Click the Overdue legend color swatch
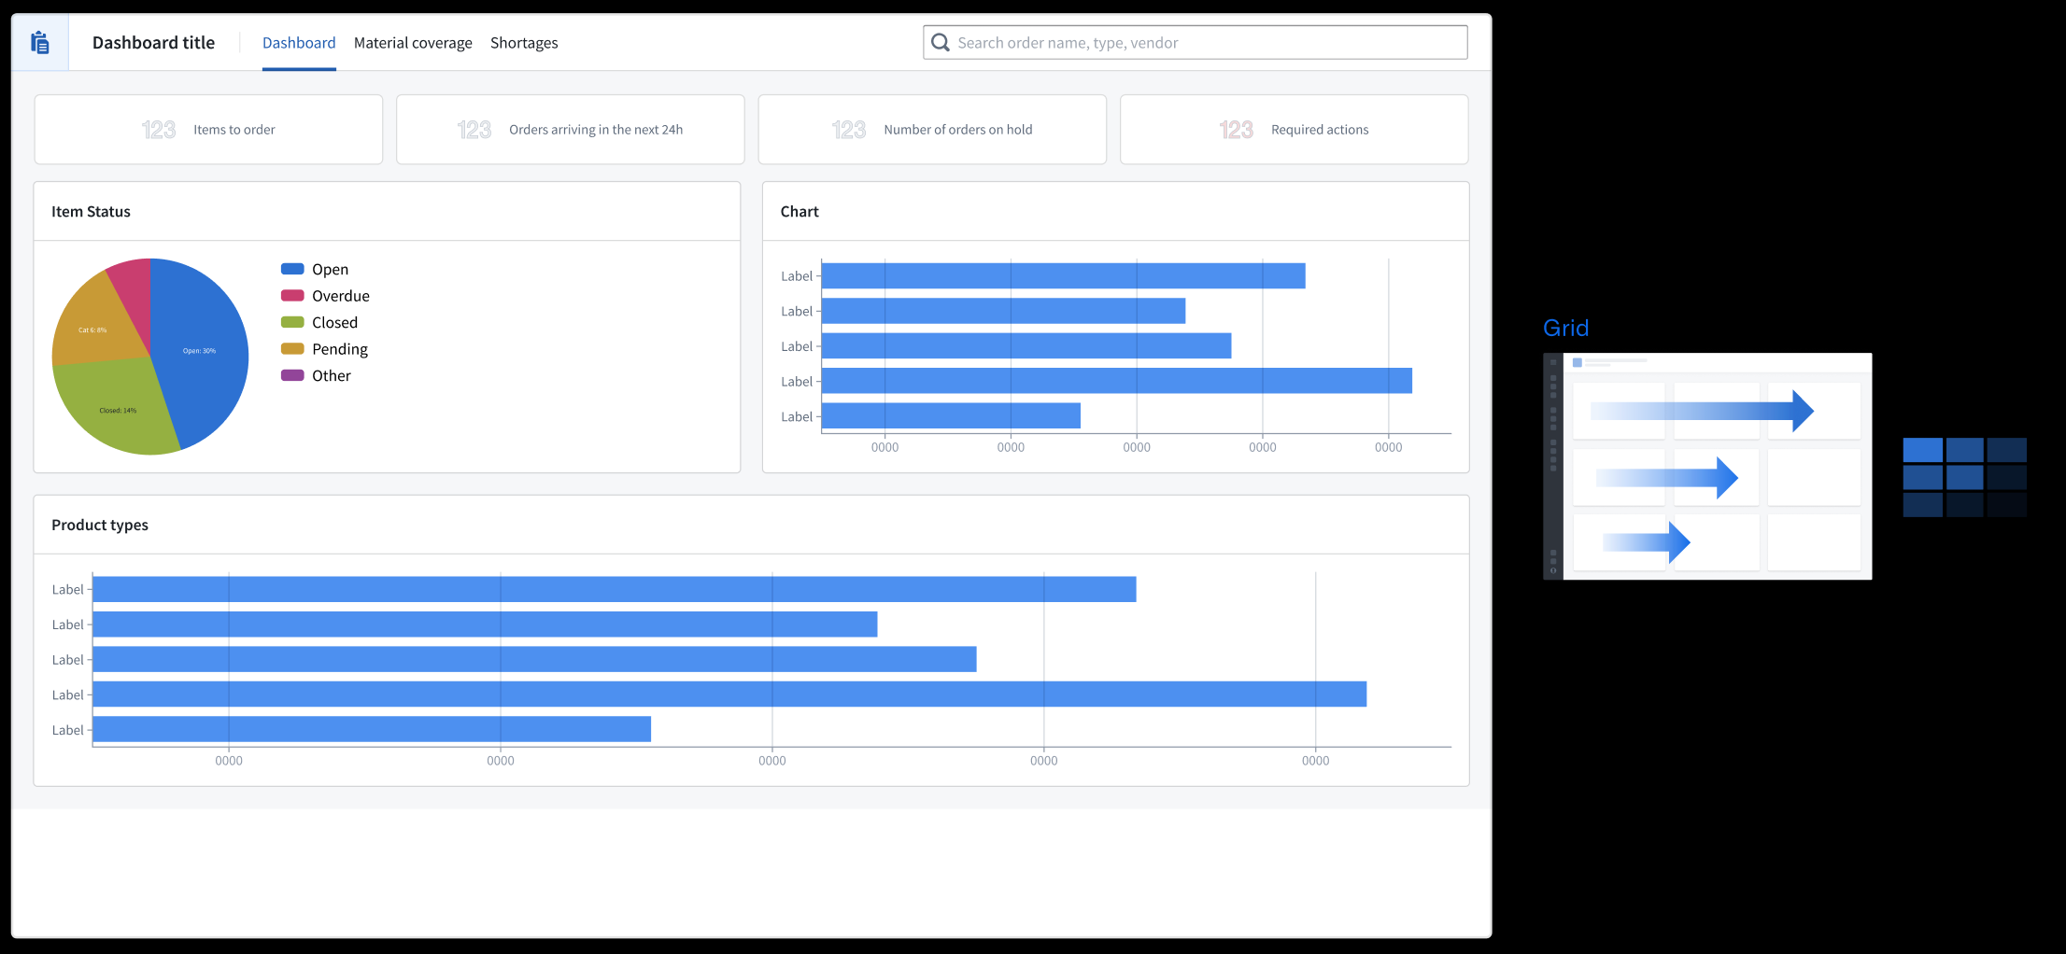 pos(292,296)
